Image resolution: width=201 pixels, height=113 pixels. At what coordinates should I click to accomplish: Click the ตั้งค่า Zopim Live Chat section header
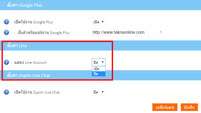click(x=29, y=75)
